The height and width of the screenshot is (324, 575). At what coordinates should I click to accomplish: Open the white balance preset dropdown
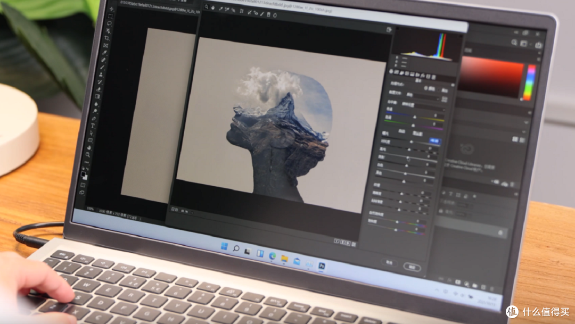coord(423,106)
